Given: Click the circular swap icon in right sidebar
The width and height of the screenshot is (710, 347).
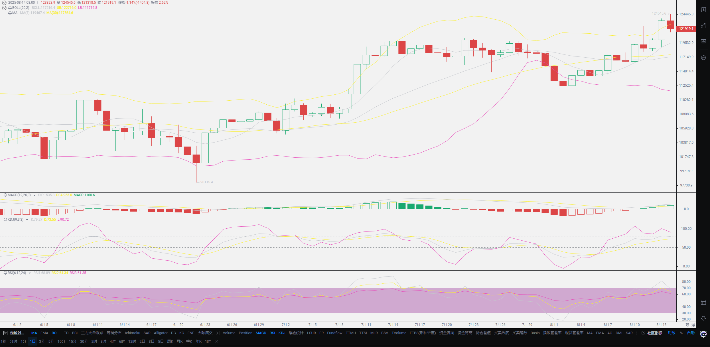Looking at the screenshot, I should (x=703, y=58).
